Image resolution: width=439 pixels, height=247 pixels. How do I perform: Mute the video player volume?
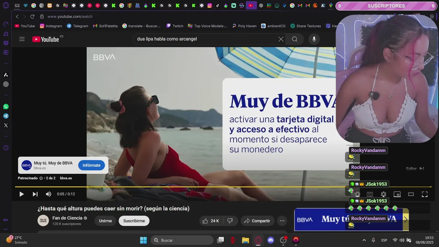pos(48,194)
